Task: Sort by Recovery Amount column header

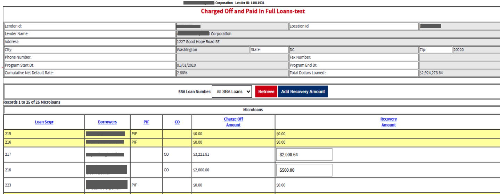Action: tap(388, 122)
